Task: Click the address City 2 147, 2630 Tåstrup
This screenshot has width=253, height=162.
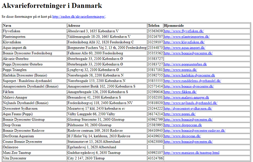Action: [86, 158]
